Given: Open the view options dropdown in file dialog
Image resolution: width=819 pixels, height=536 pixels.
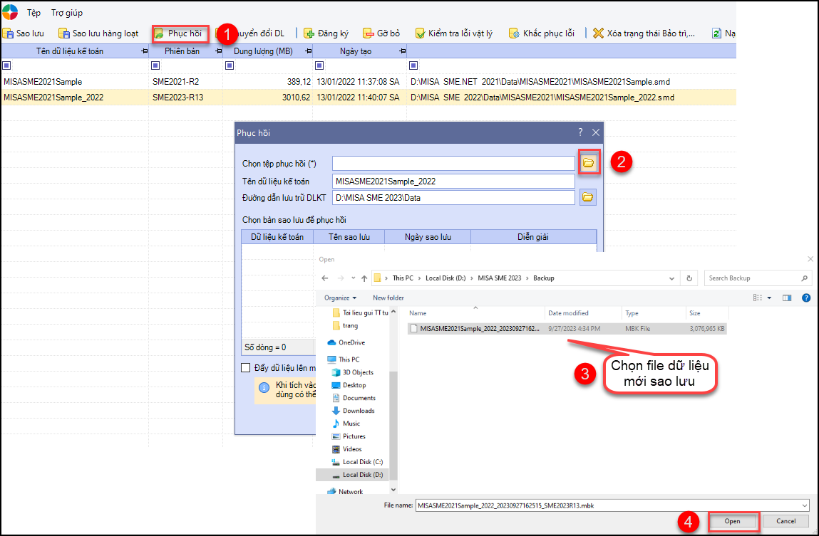Looking at the screenshot, I should [x=768, y=298].
